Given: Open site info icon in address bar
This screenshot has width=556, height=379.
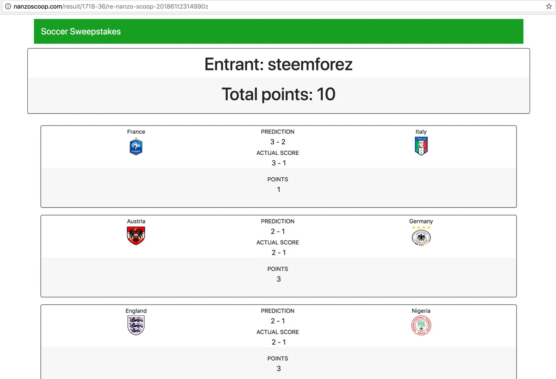Looking at the screenshot, I should tap(7, 7).
